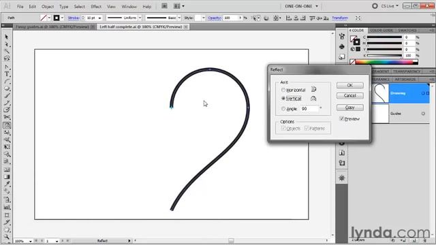Switch to the Swatches panel tab
The height and width of the screenshot is (245, 436).
point(407,30)
